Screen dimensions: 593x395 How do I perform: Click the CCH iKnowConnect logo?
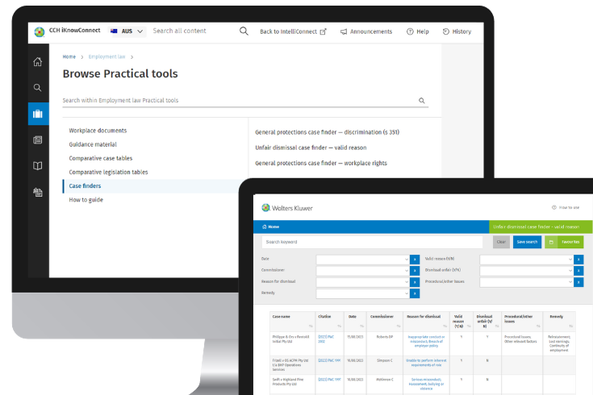pos(67,31)
